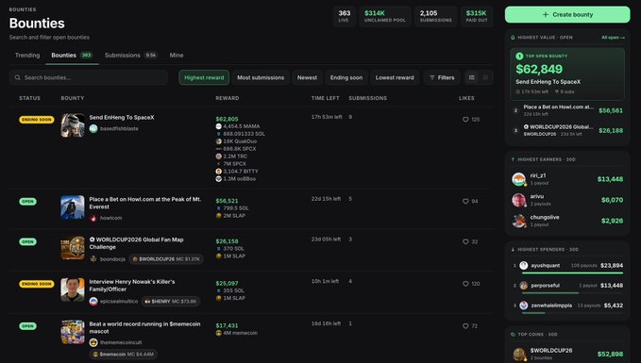Viewport: 641px width, 363px height.
Task: Open the All open link
Action: coord(613,38)
